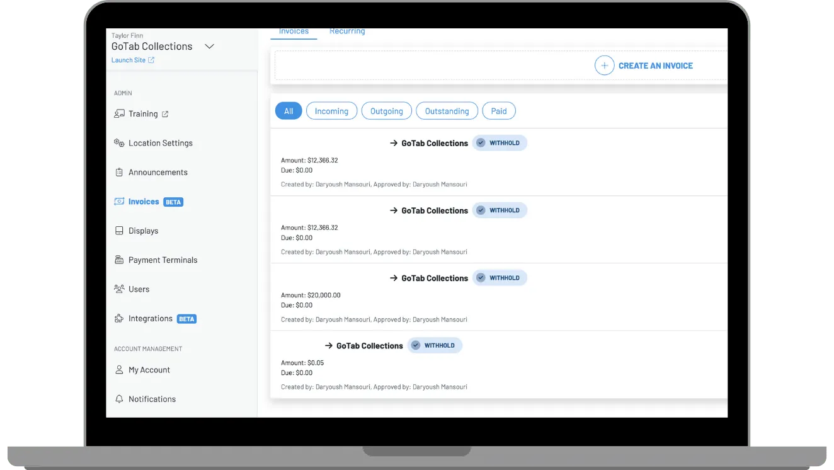Click the BETA badge next to Integrations
Image resolution: width=834 pixels, height=470 pixels.
(x=186, y=319)
